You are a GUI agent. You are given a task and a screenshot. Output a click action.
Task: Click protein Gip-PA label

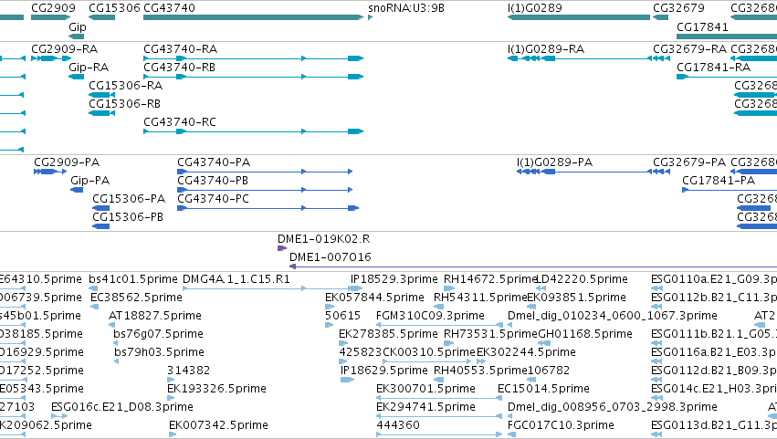[89, 181]
